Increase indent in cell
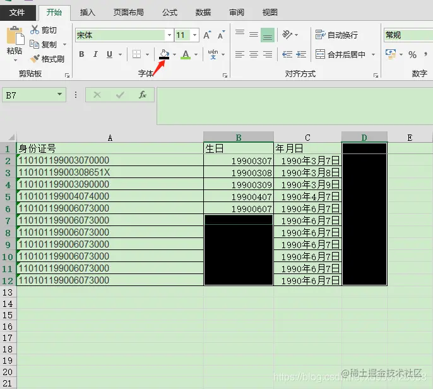The height and width of the screenshot is (389, 433). pos(301,54)
